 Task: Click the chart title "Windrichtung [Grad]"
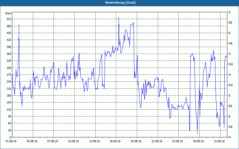[120, 3]
